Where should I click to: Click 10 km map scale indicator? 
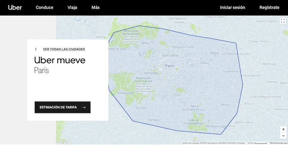[x=257, y=143]
